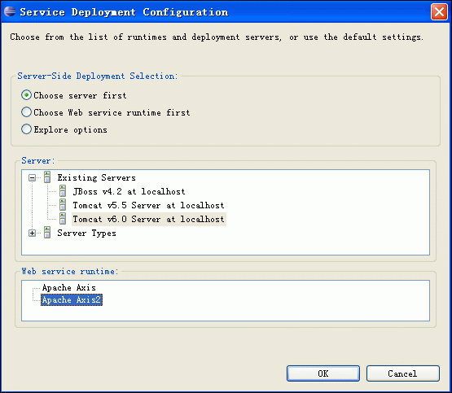
Task: Expand the Server Types tree node
Action: [x=33, y=233]
